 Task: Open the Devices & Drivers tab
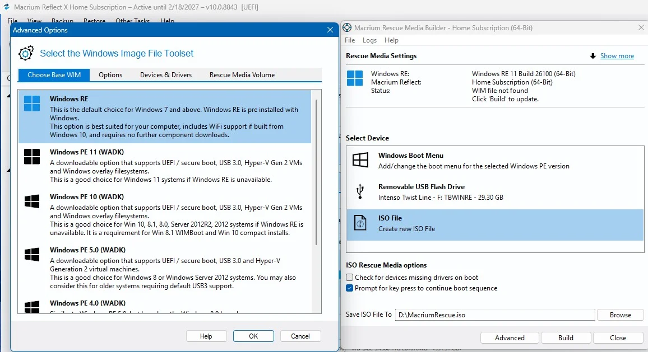pos(166,74)
